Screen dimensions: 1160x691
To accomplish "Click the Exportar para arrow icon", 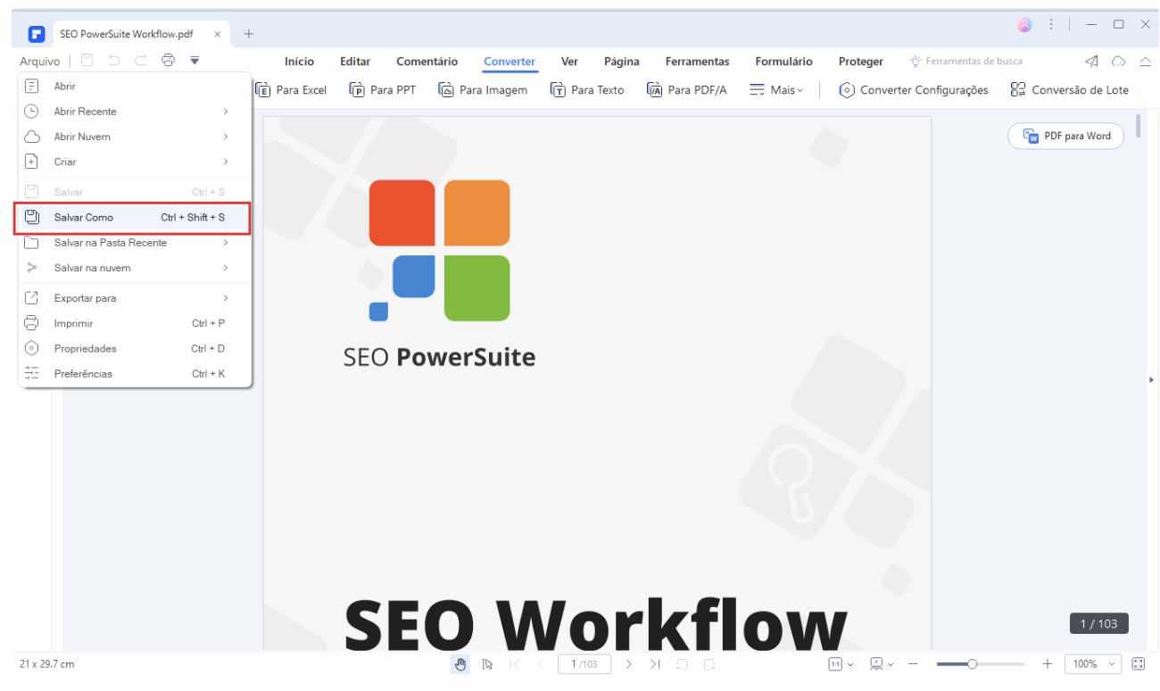I will 31,298.
